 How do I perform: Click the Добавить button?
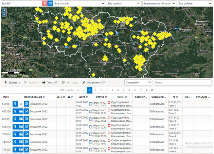coord(12,82)
